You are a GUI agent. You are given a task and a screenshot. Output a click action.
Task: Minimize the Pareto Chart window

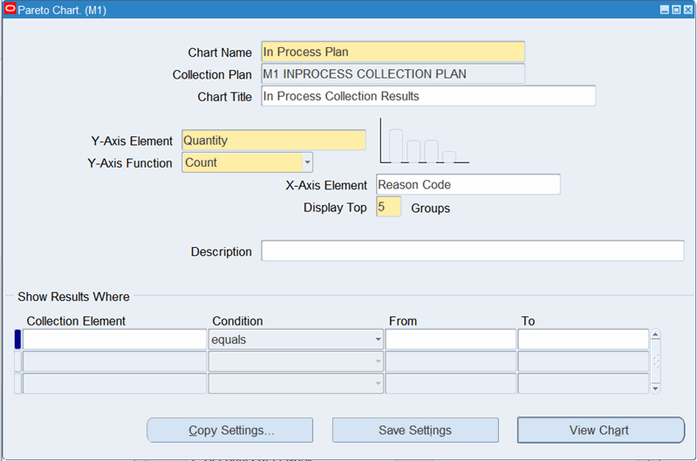click(x=665, y=10)
